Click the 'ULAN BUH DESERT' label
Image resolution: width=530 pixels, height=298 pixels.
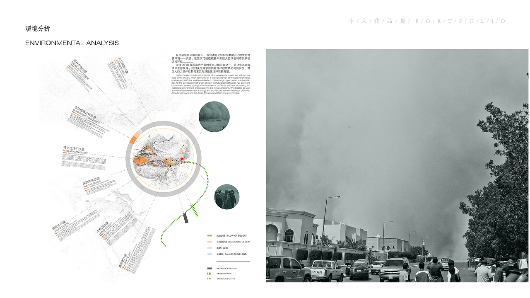120,67
